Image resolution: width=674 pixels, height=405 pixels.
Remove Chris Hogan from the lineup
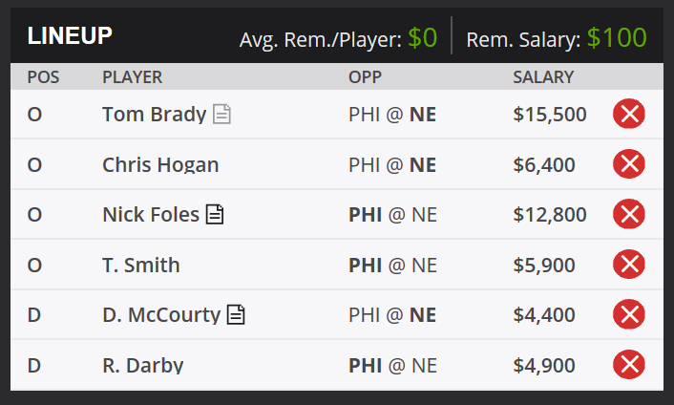coord(629,164)
